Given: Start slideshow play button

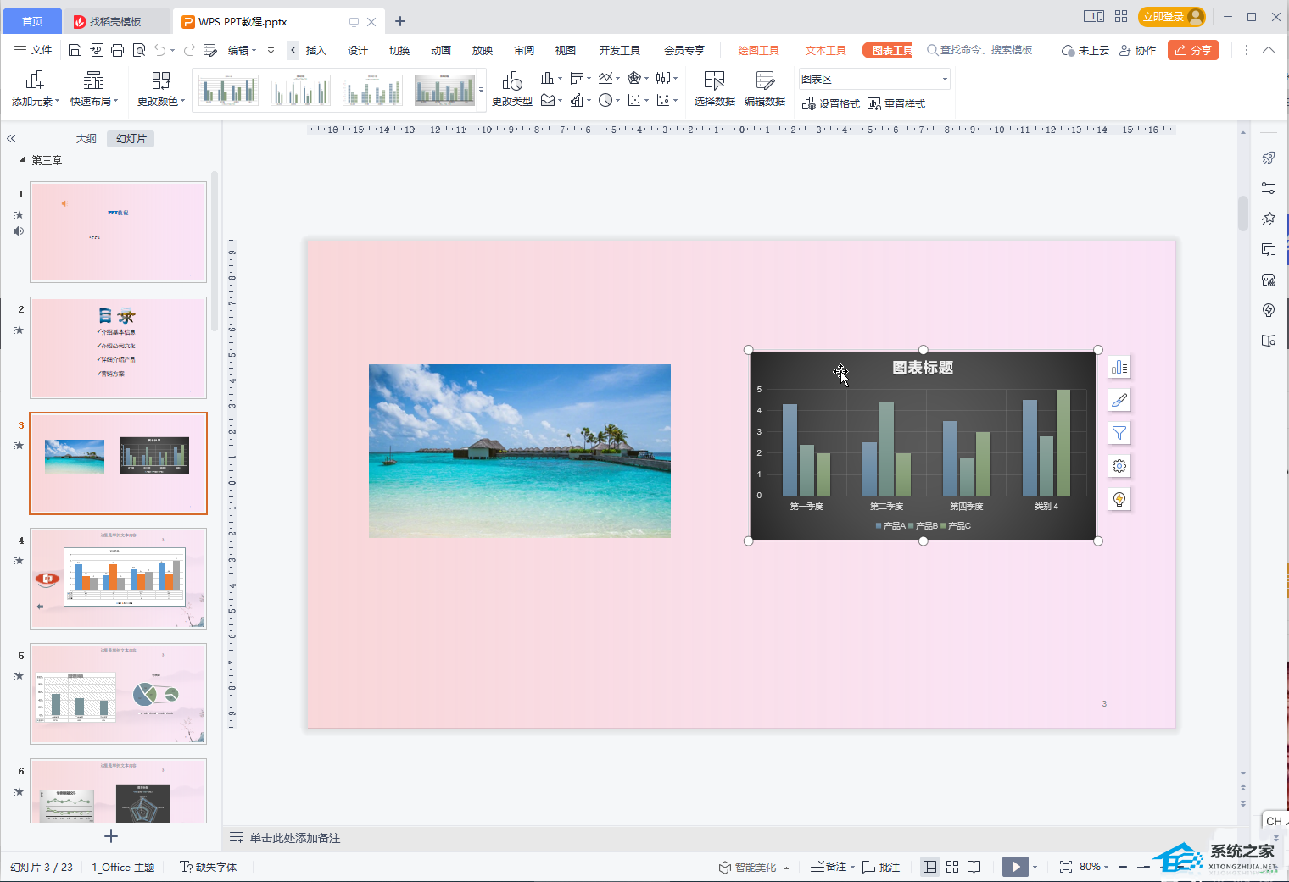Looking at the screenshot, I should coord(1015,867).
